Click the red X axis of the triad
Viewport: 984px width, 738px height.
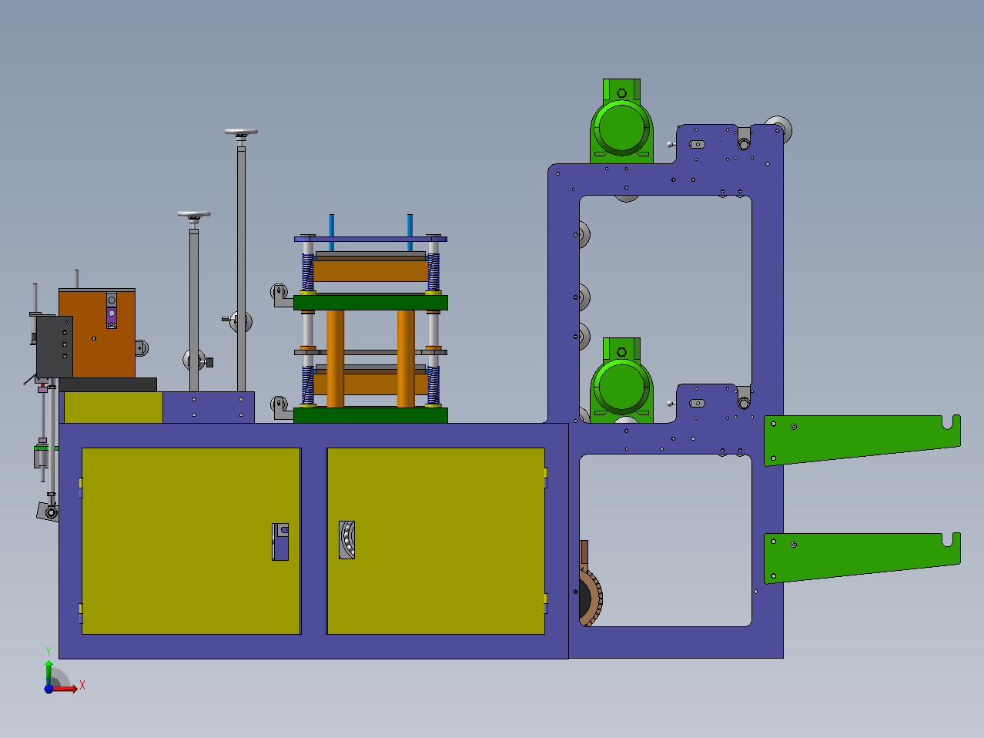click(x=65, y=688)
